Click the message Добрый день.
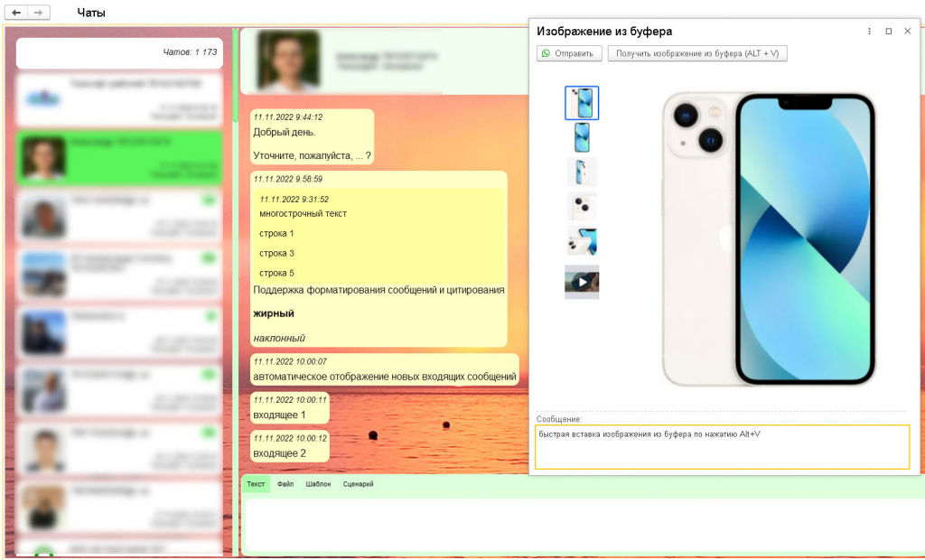Screen dimensions: 925x560 tap(285, 132)
